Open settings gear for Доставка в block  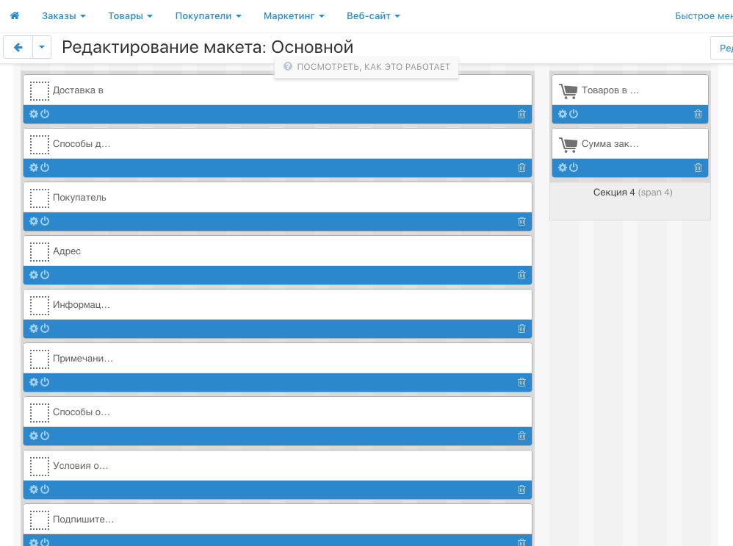(x=34, y=114)
